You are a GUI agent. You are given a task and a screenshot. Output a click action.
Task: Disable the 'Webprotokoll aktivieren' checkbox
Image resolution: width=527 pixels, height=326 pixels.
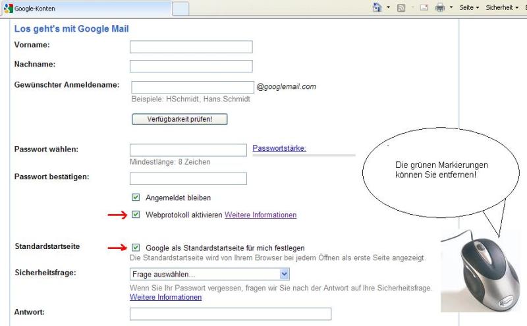point(136,215)
